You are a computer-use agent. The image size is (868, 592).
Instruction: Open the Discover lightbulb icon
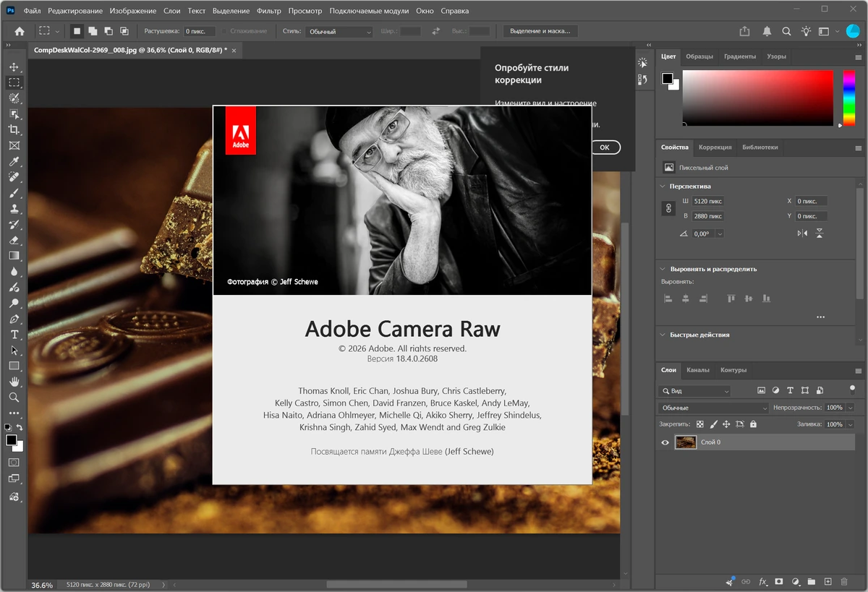(x=806, y=31)
